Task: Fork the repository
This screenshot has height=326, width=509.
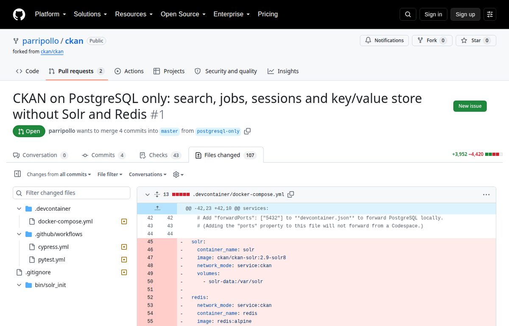Action: 432,40
